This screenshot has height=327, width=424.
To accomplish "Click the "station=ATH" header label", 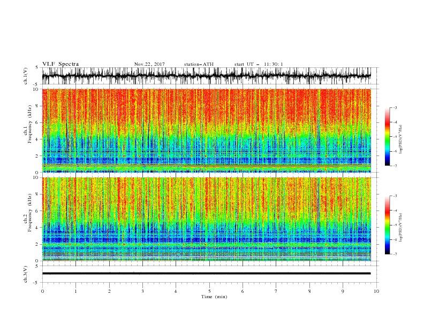I will (199, 64).
